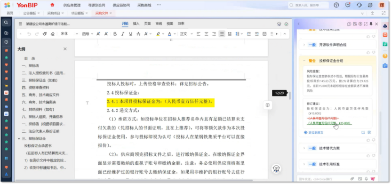Open the font color dropdown arrow
The width and height of the screenshot is (391, 184).
175,34
